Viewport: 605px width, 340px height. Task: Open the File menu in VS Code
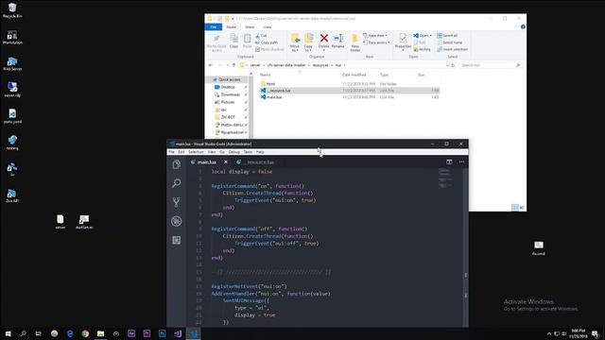171,152
